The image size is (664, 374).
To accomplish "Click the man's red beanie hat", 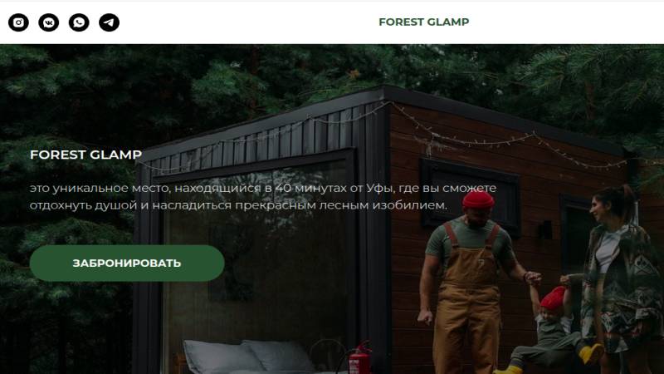I will (x=478, y=199).
